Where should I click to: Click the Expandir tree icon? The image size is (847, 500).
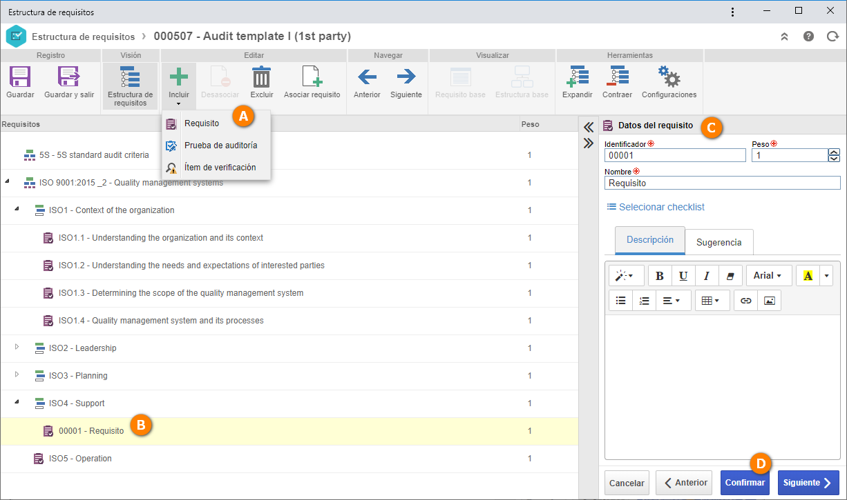point(577,77)
